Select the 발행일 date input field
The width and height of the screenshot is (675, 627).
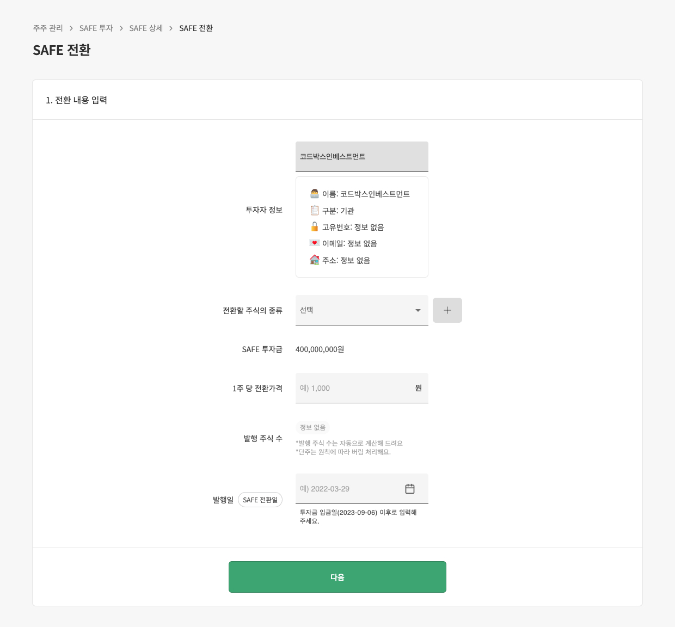348,488
